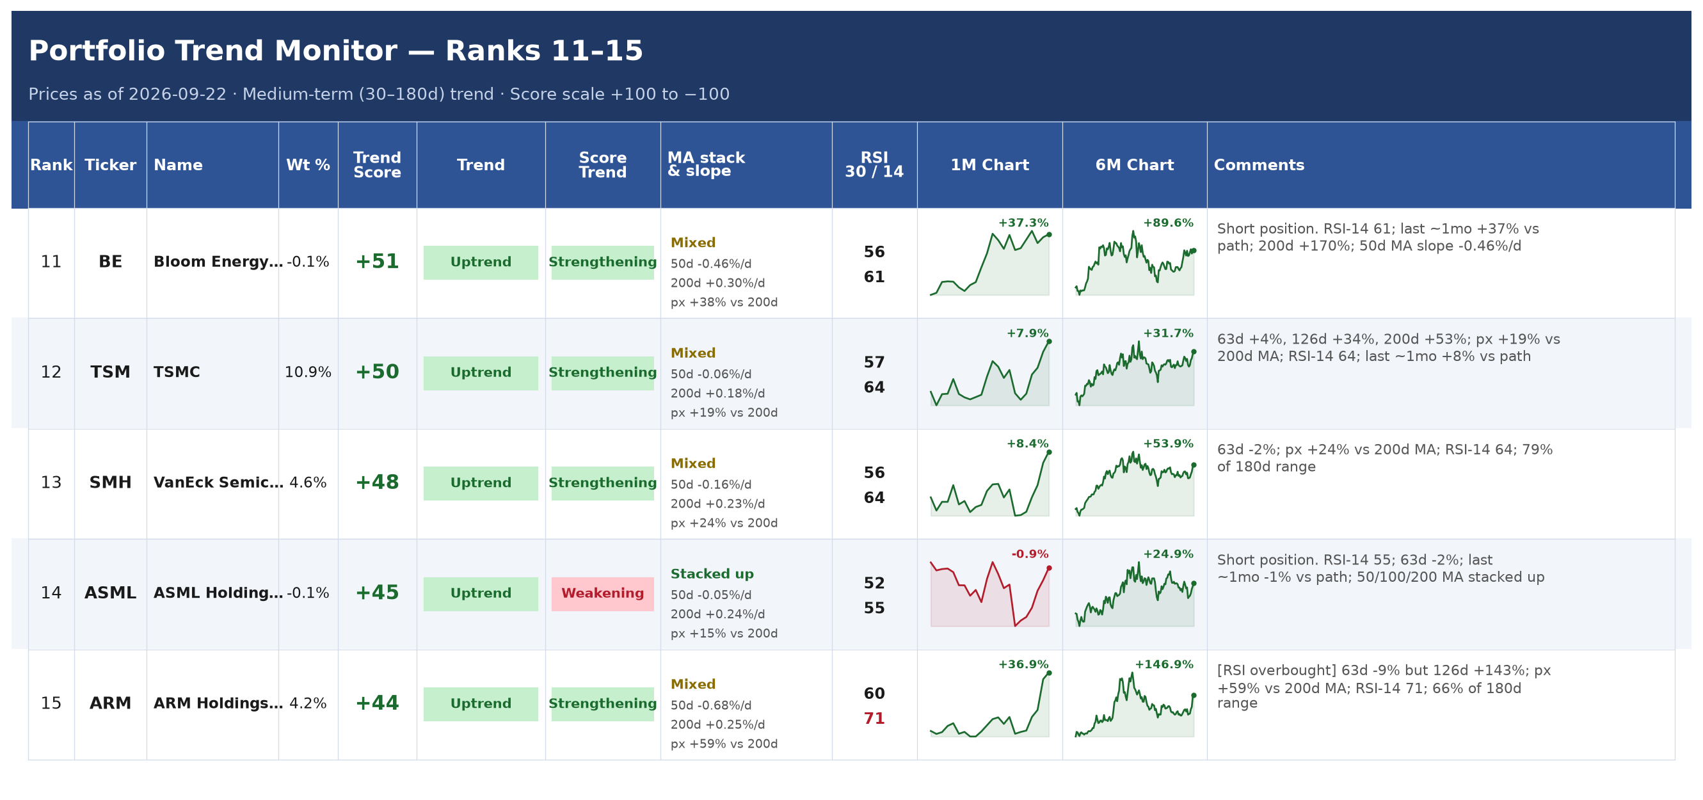Click the Trend Score column header

click(x=377, y=164)
